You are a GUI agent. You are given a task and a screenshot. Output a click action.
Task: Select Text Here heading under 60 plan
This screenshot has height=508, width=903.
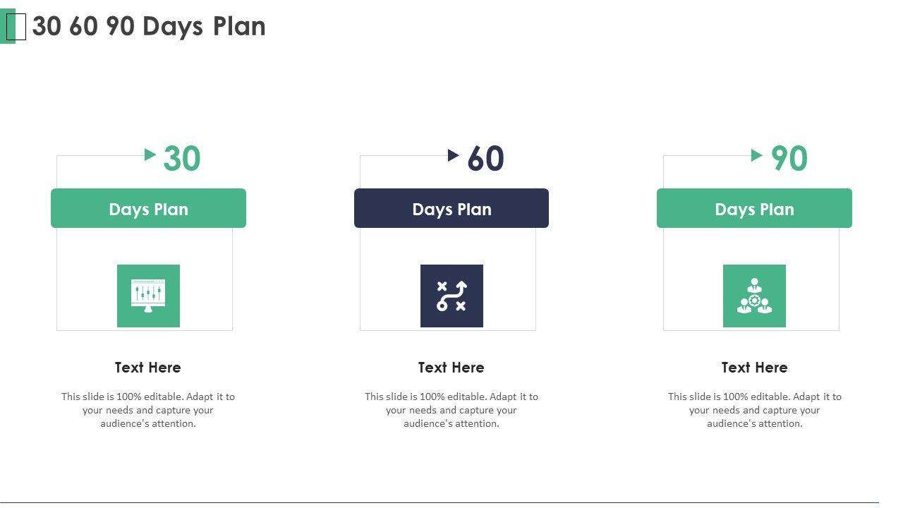tap(451, 368)
